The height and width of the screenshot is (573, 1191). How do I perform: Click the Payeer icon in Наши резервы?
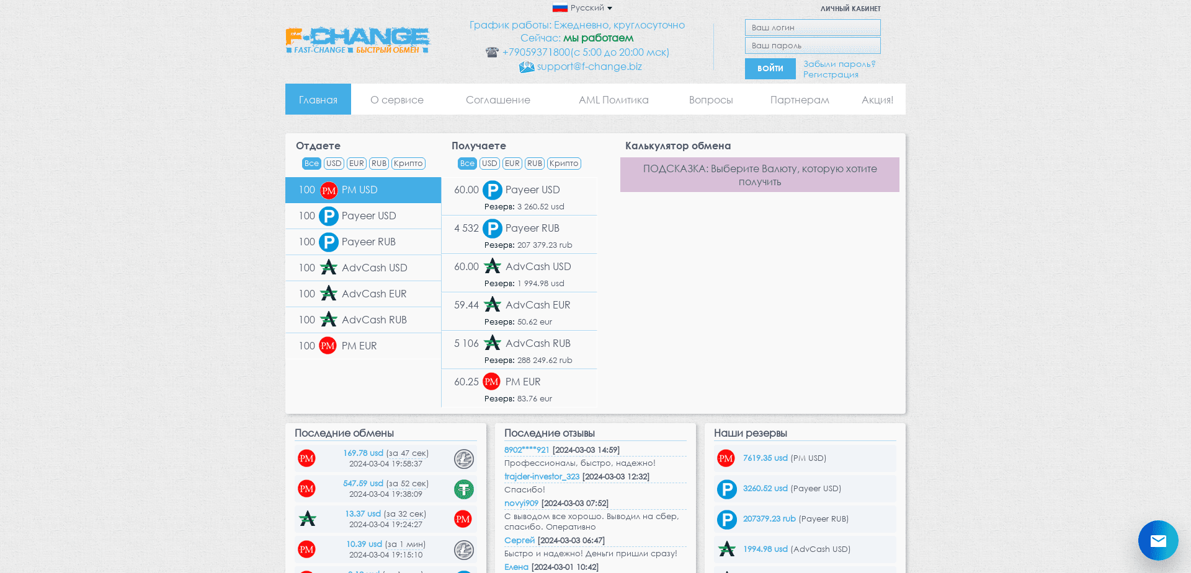(726, 489)
